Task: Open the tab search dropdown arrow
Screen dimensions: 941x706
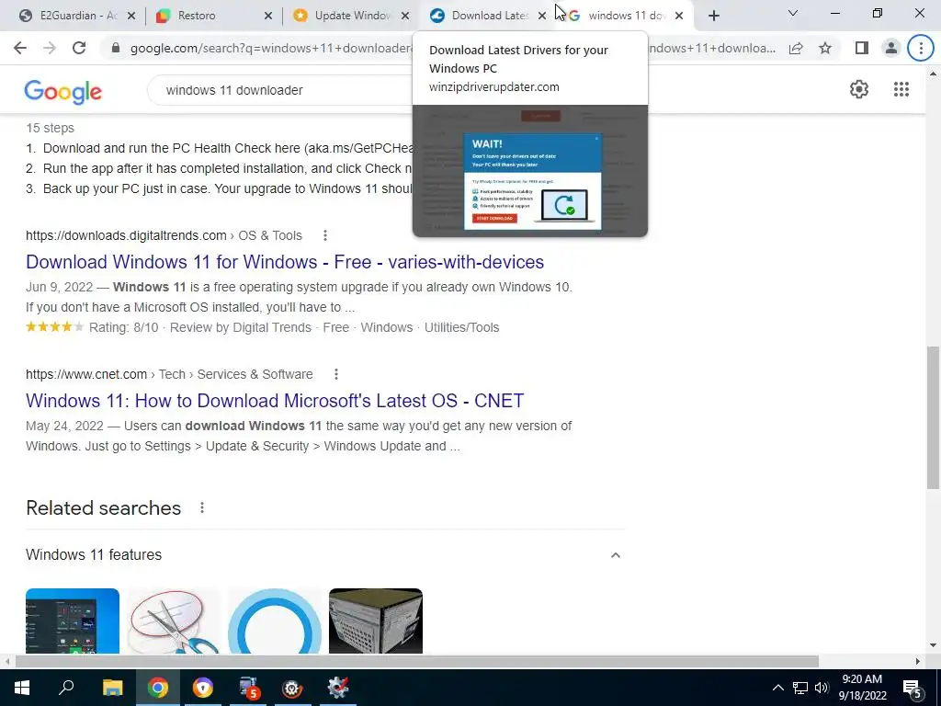Action: click(x=793, y=13)
